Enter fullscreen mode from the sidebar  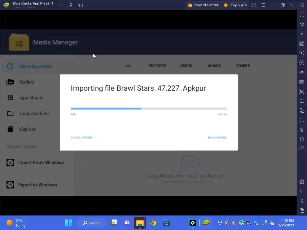(x=302, y=15)
